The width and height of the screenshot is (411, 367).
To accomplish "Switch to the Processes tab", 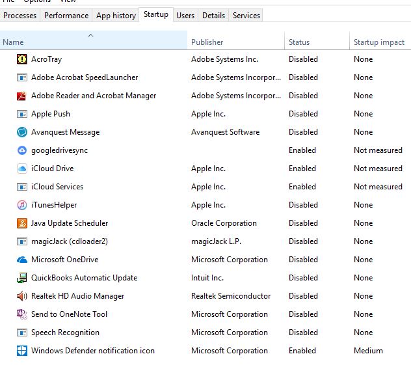I will click(x=20, y=16).
